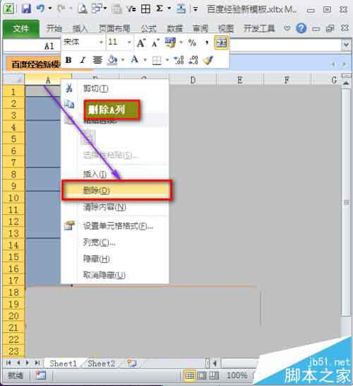Click the Cut scissors icon in context menu
The width and height of the screenshot is (353, 386).
click(69, 88)
